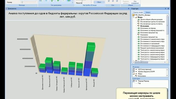This screenshot has height=99, width=176.
Task: Click the Оси координат button
Action: [x=135, y=2]
